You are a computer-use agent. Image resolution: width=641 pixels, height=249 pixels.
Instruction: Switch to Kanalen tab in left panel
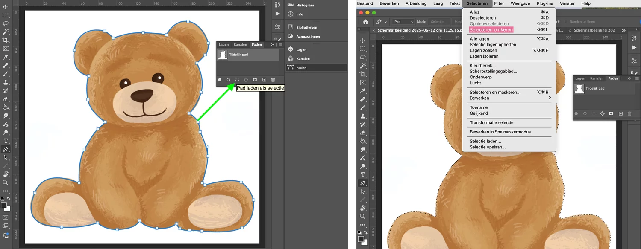(240, 44)
